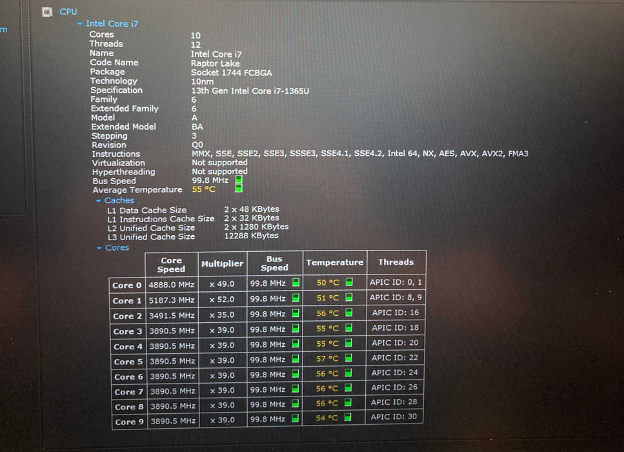Image resolution: width=624 pixels, height=452 pixels.
Task: Select the Temperature column header
Action: pos(335,262)
